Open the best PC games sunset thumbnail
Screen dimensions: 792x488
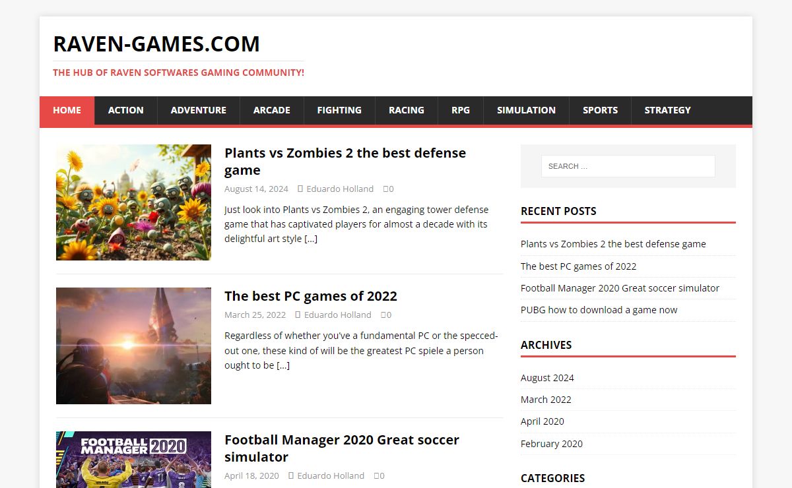133,346
